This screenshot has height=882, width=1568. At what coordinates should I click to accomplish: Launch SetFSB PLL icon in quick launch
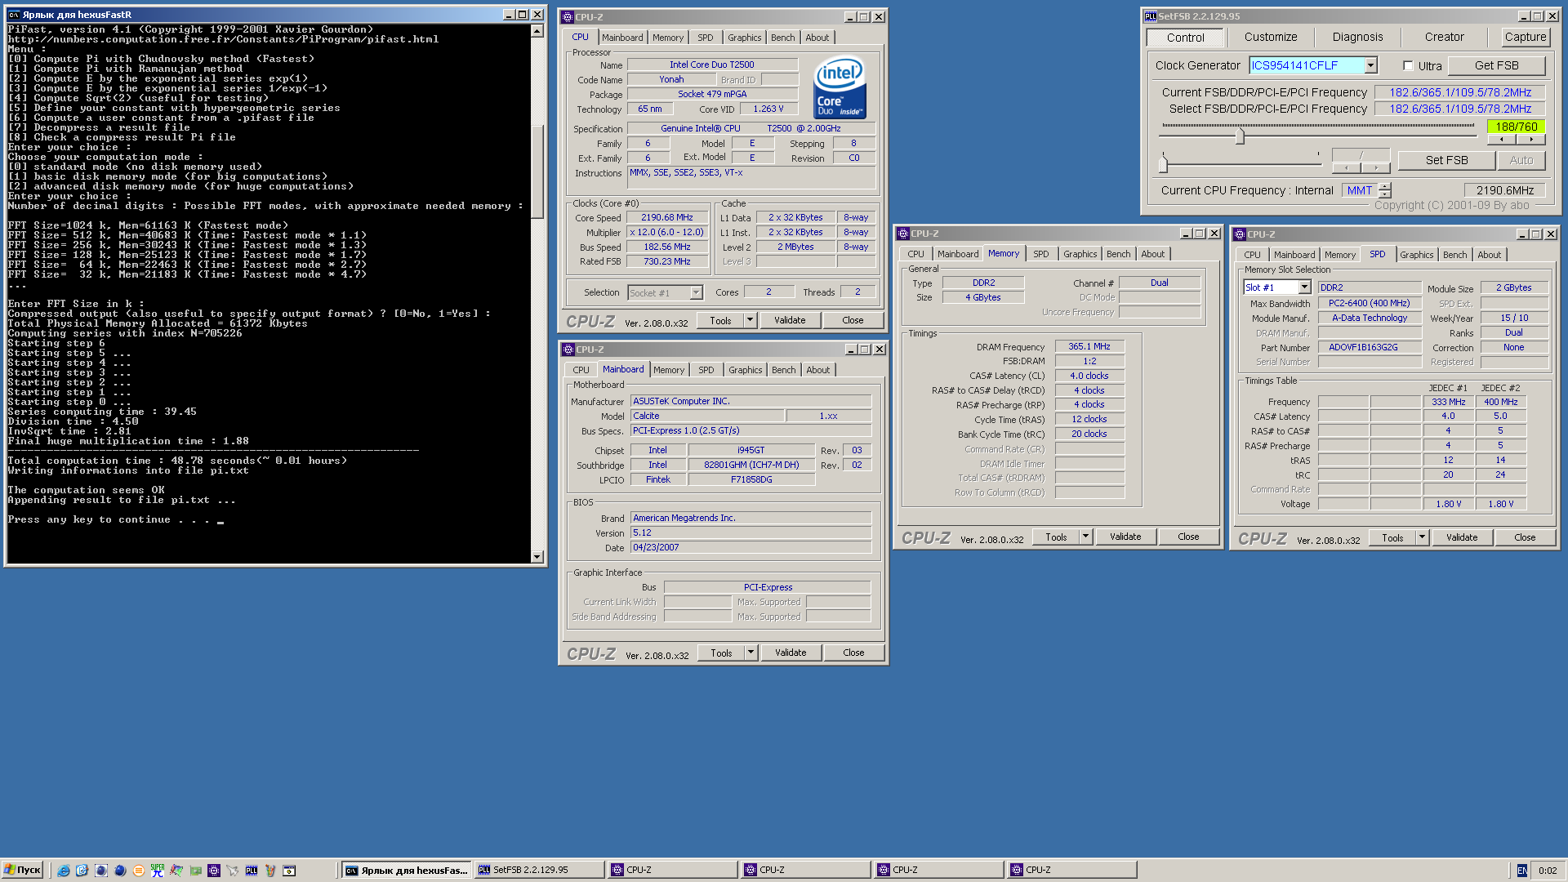coord(252,871)
